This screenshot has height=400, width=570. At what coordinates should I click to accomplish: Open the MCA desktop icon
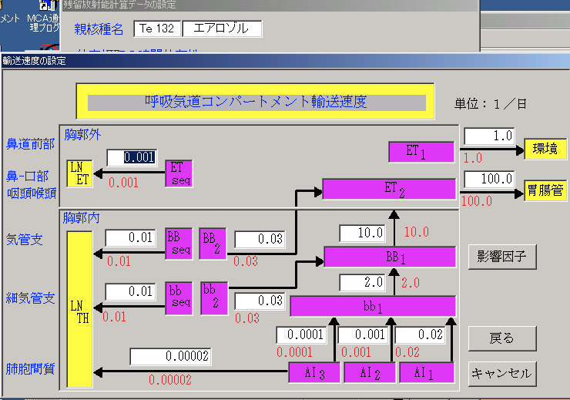pos(44,22)
